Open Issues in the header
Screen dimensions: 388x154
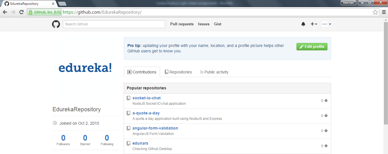point(204,24)
